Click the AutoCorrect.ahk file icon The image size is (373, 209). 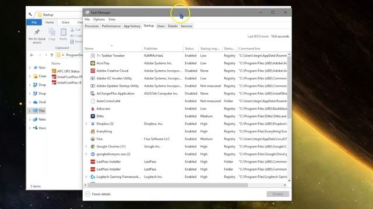(x=93, y=101)
